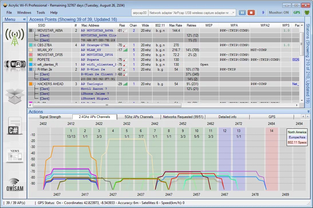Stop the capture with the red stop button
The width and height of the screenshot is (313, 208).
(x=251, y=13)
